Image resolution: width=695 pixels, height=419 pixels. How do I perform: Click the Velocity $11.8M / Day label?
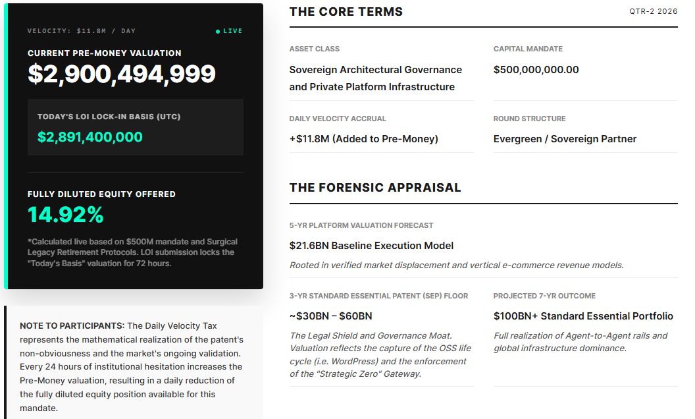pos(82,31)
